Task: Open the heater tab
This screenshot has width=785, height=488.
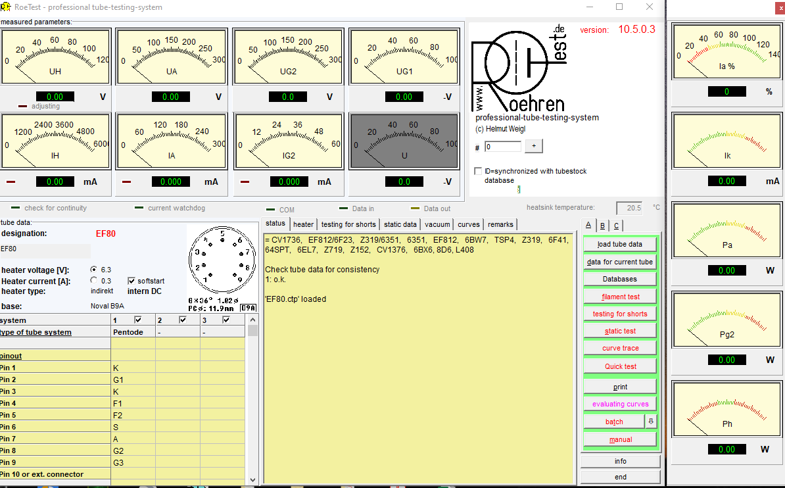Action: tap(303, 224)
